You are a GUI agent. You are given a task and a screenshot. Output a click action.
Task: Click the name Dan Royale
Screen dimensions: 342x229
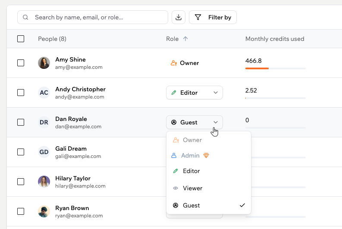[71, 119]
